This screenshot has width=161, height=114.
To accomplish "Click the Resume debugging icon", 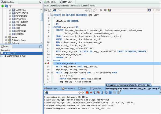I will (111, 93).
